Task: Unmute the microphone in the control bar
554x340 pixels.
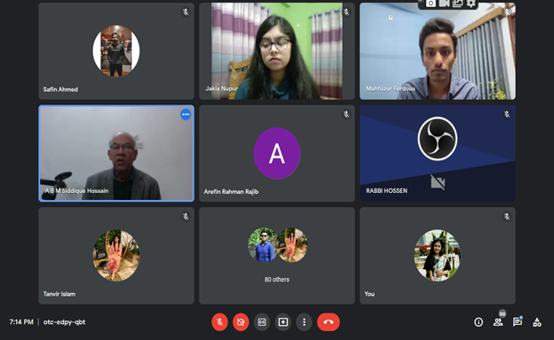Action: coord(220,322)
